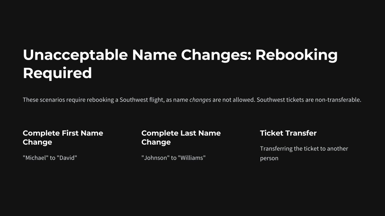The width and height of the screenshot is (385, 216).
Task: Click the italic word "changes" in the subtitle
Action: click(x=200, y=100)
